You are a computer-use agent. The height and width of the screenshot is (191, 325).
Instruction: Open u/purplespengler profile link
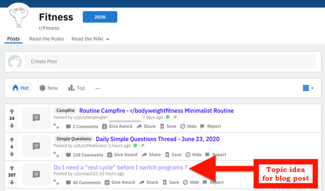[90, 117]
